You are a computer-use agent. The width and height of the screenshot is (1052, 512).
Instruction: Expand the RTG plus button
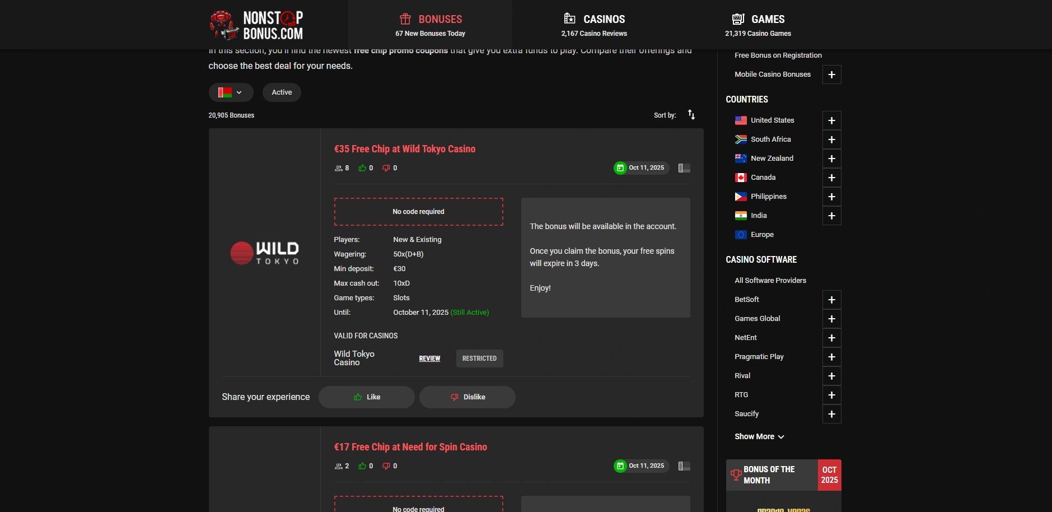point(832,395)
